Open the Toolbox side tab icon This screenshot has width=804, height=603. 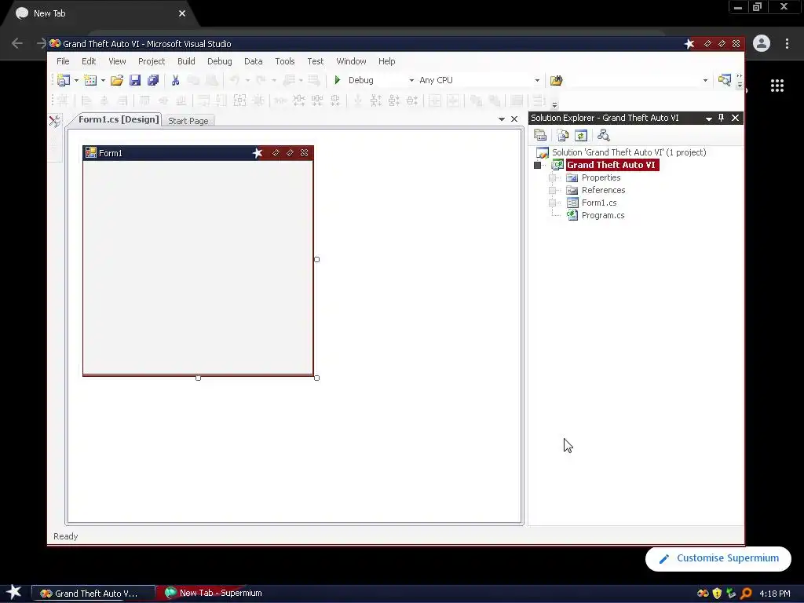point(55,121)
